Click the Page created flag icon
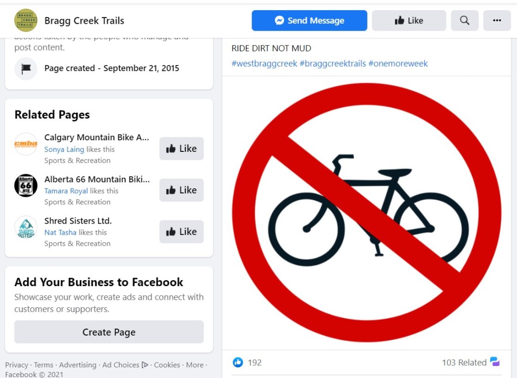Viewport: 517px width, 378px height. [x=26, y=68]
